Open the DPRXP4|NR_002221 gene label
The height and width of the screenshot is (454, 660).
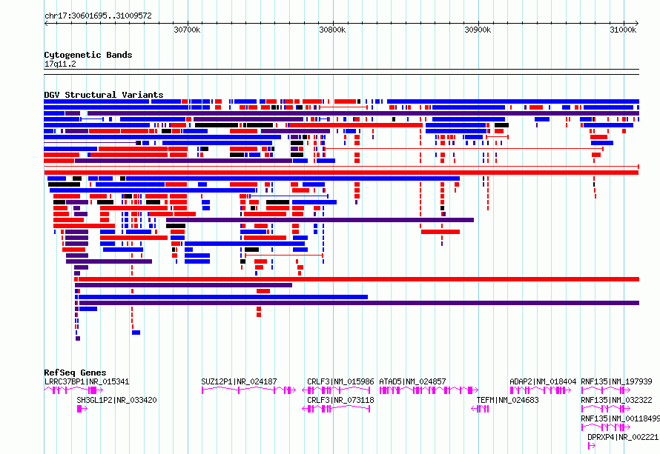click(624, 437)
